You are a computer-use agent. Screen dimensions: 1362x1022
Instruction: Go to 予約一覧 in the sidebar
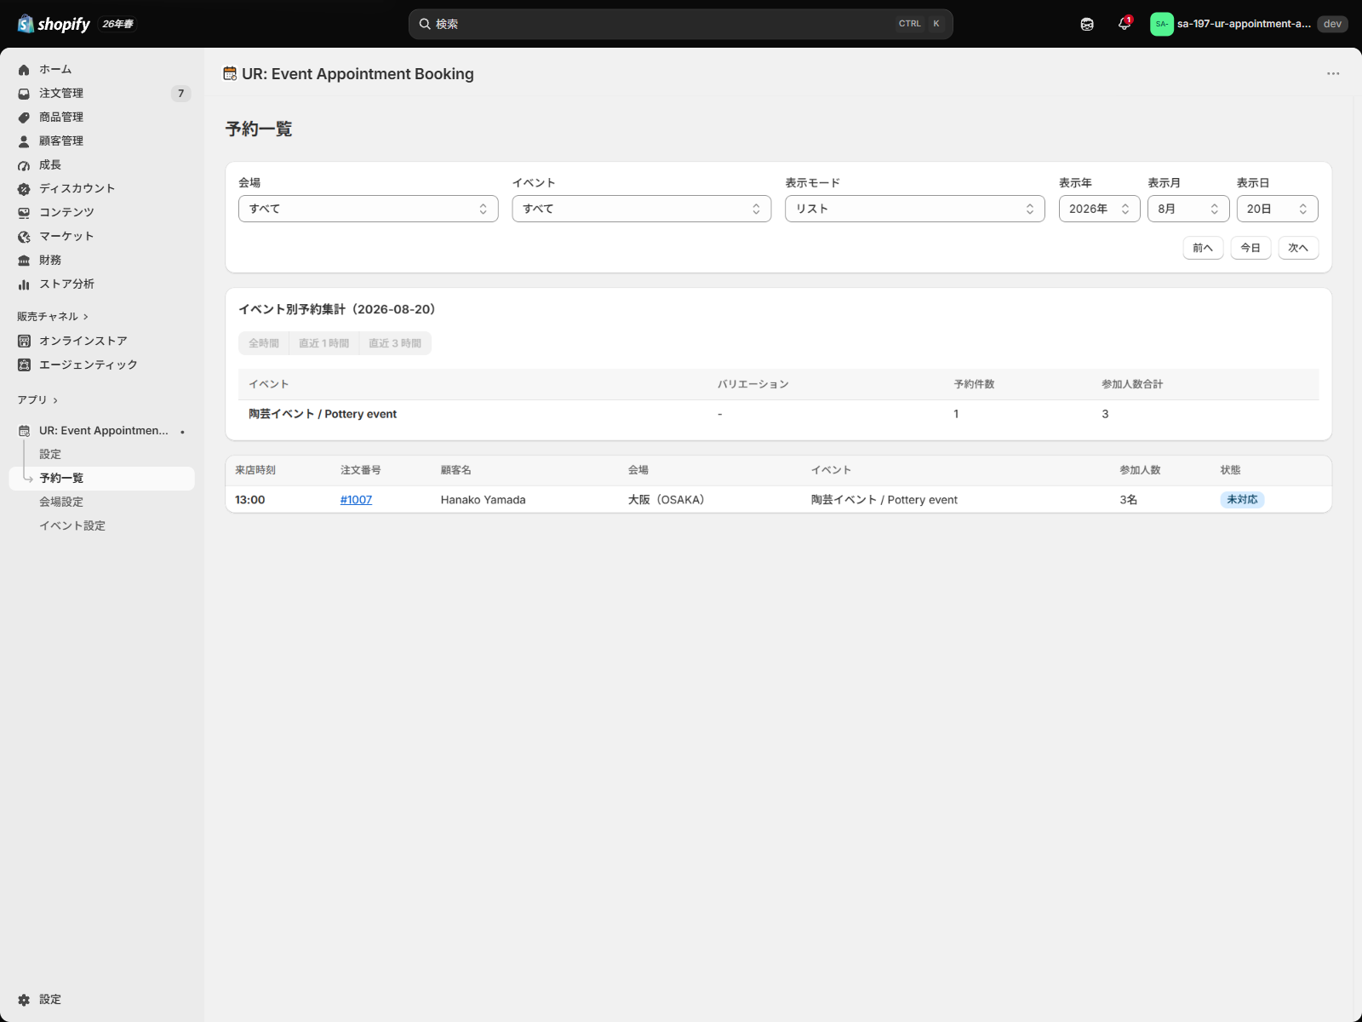(x=102, y=479)
